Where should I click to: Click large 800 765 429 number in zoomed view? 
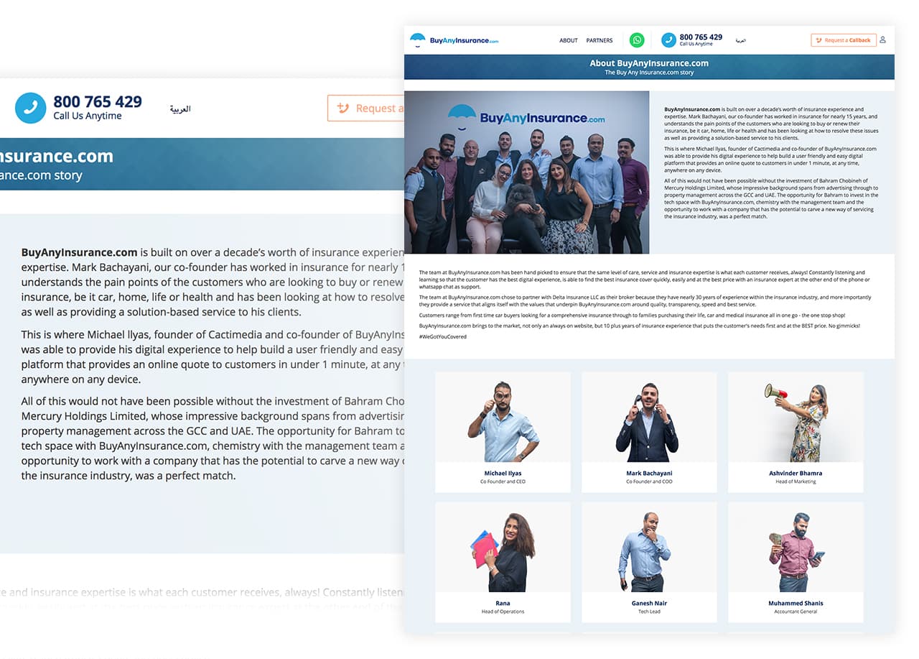(x=98, y=102)
